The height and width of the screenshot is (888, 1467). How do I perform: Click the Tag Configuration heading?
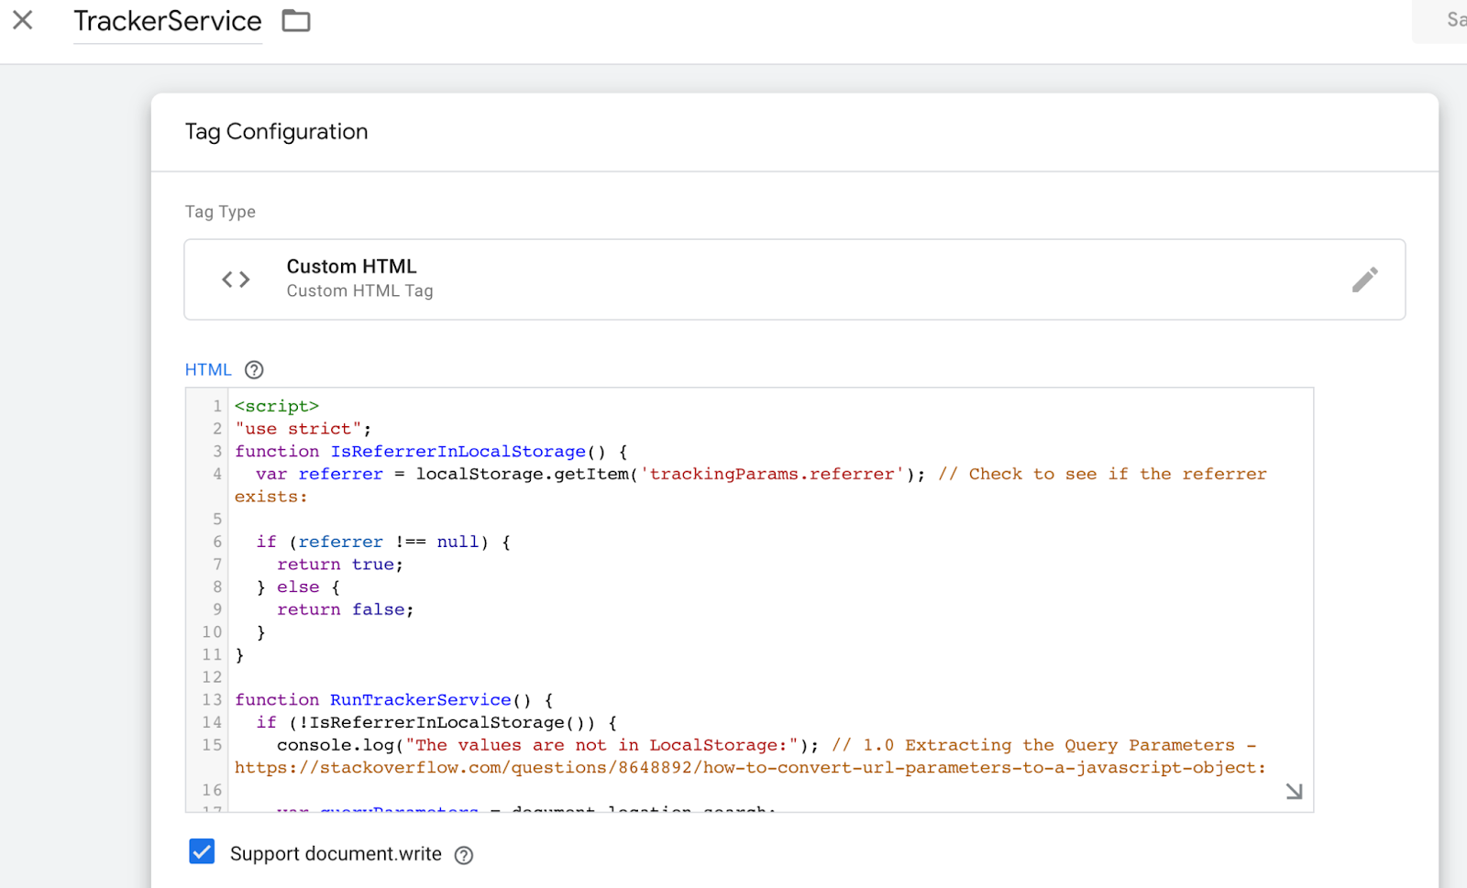click(276, 131)
